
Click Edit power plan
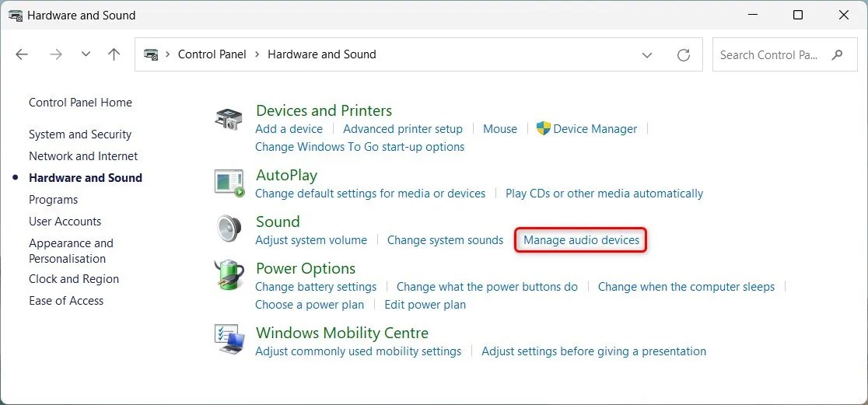coord(425,304)
